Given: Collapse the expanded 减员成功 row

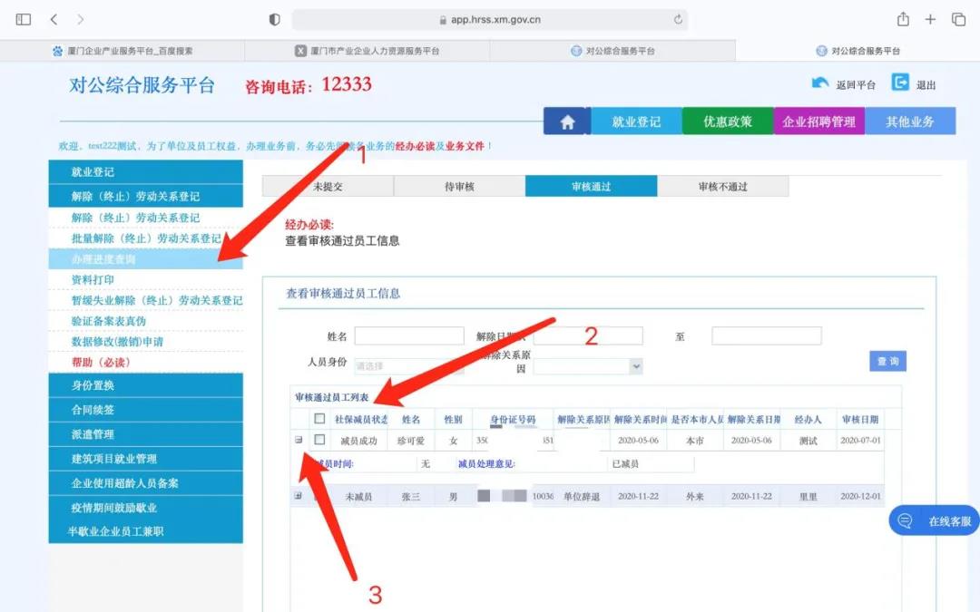Looking at the screenshot, I should 299,440.
